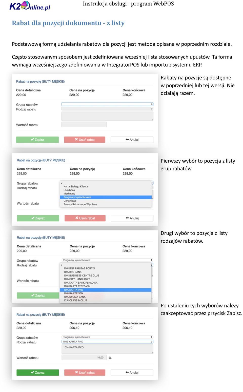243x392 pixels.
Task: Open Rodzaj rabatu dropdown showing 10% KARTA PKO
Action: pos(107,342)
